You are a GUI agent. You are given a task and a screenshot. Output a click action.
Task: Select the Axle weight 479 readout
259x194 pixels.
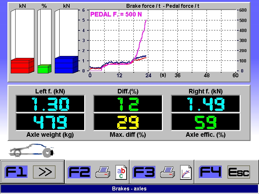tap(50, 122)
